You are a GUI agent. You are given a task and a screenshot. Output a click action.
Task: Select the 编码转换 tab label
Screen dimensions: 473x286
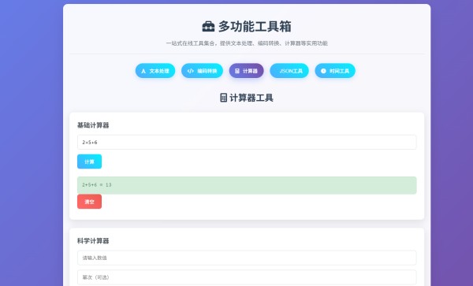(207, 71)
